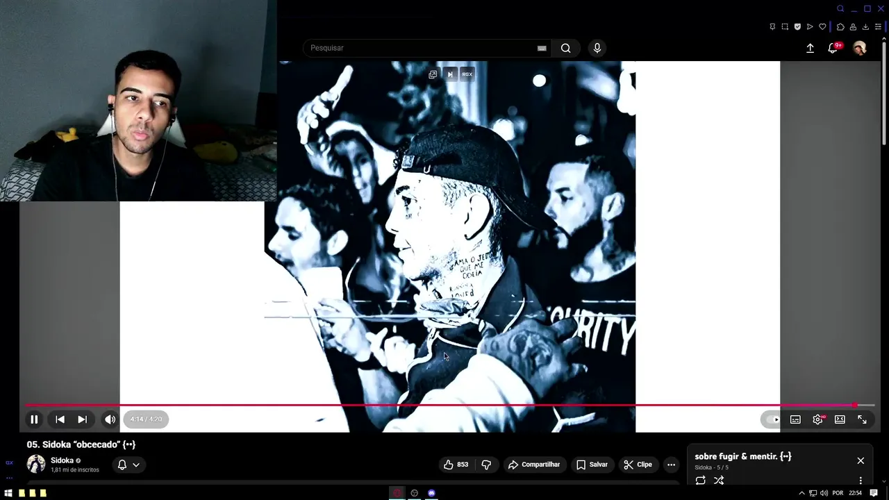The image size is (889, 500).
Task: Open the sidebar three-dot menu at left
Action: coord(9,478)
